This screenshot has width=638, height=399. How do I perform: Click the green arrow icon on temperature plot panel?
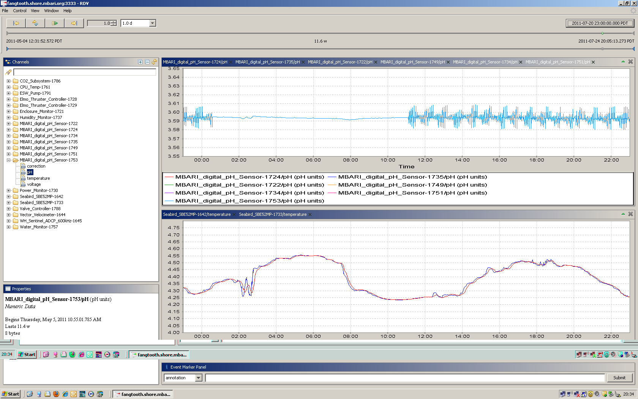point(623,214)
